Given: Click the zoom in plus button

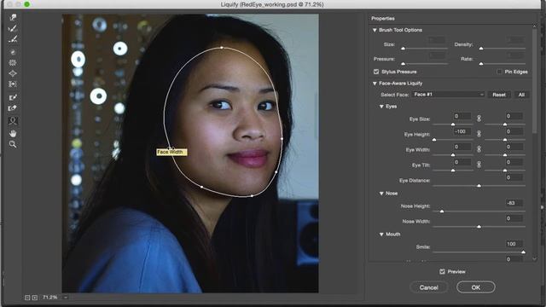Looking at the screenshot, I should (35, 298).
